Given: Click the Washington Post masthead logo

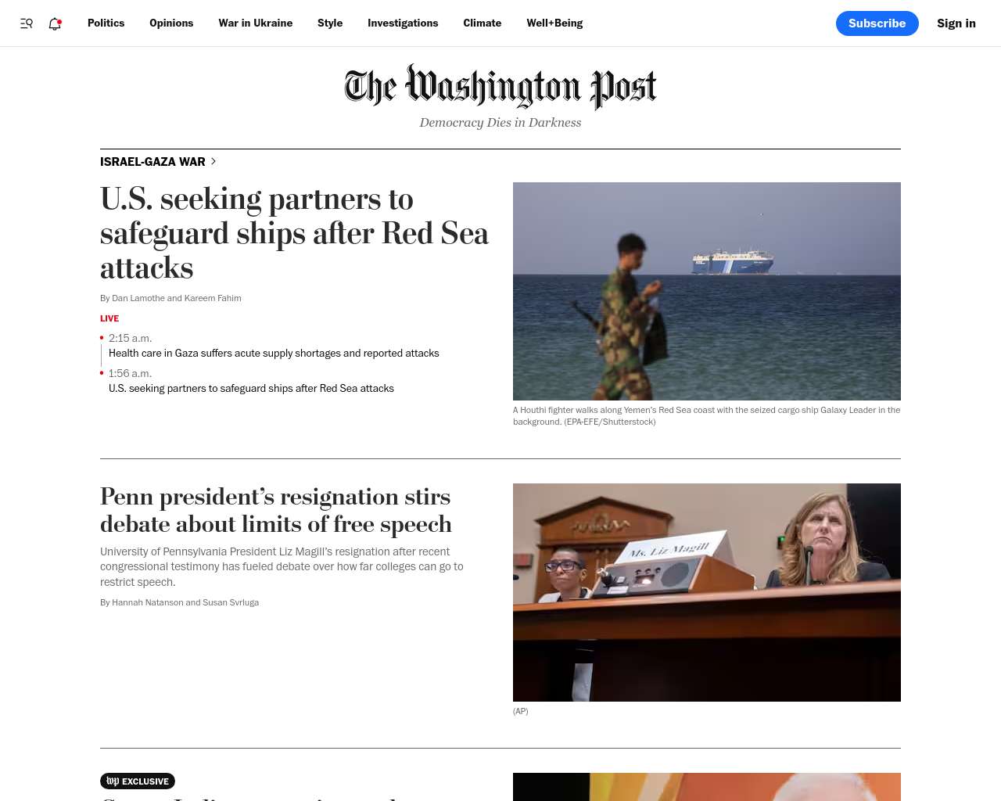Looking at the screenshot, I should point(500,87).
